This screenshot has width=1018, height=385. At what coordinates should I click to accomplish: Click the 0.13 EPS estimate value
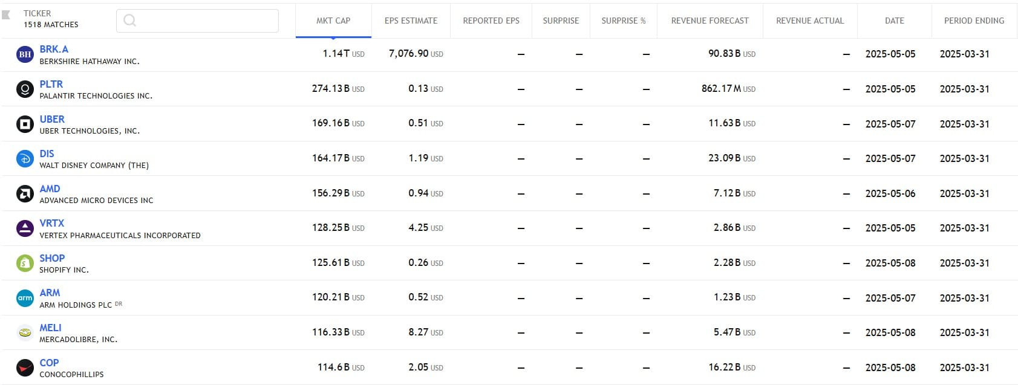coord(426,89)
